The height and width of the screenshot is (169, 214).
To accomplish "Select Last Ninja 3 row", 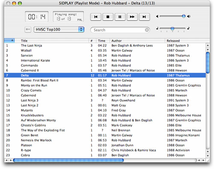I will point(105,100).
